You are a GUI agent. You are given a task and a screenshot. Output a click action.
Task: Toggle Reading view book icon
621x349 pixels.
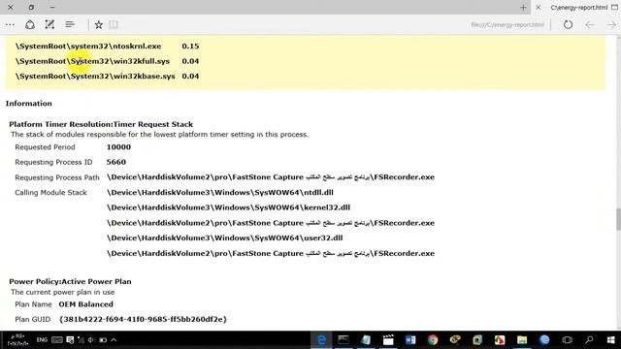[114, 25]
